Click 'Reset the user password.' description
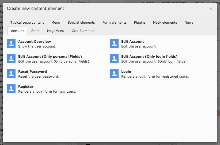 pyautogui.click(x=39, y=77)
